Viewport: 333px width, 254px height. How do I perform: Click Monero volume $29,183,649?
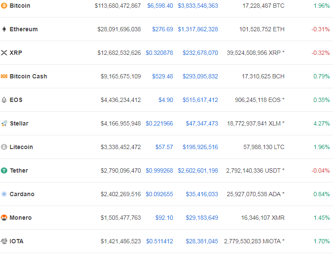click(202, 218)
